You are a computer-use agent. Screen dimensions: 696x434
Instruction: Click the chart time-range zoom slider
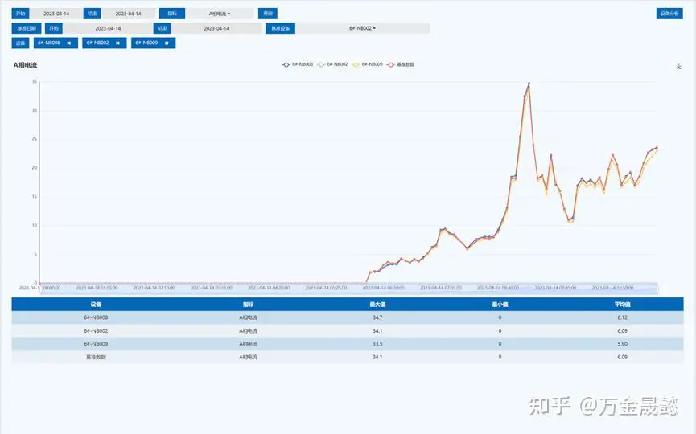point(348,288)
